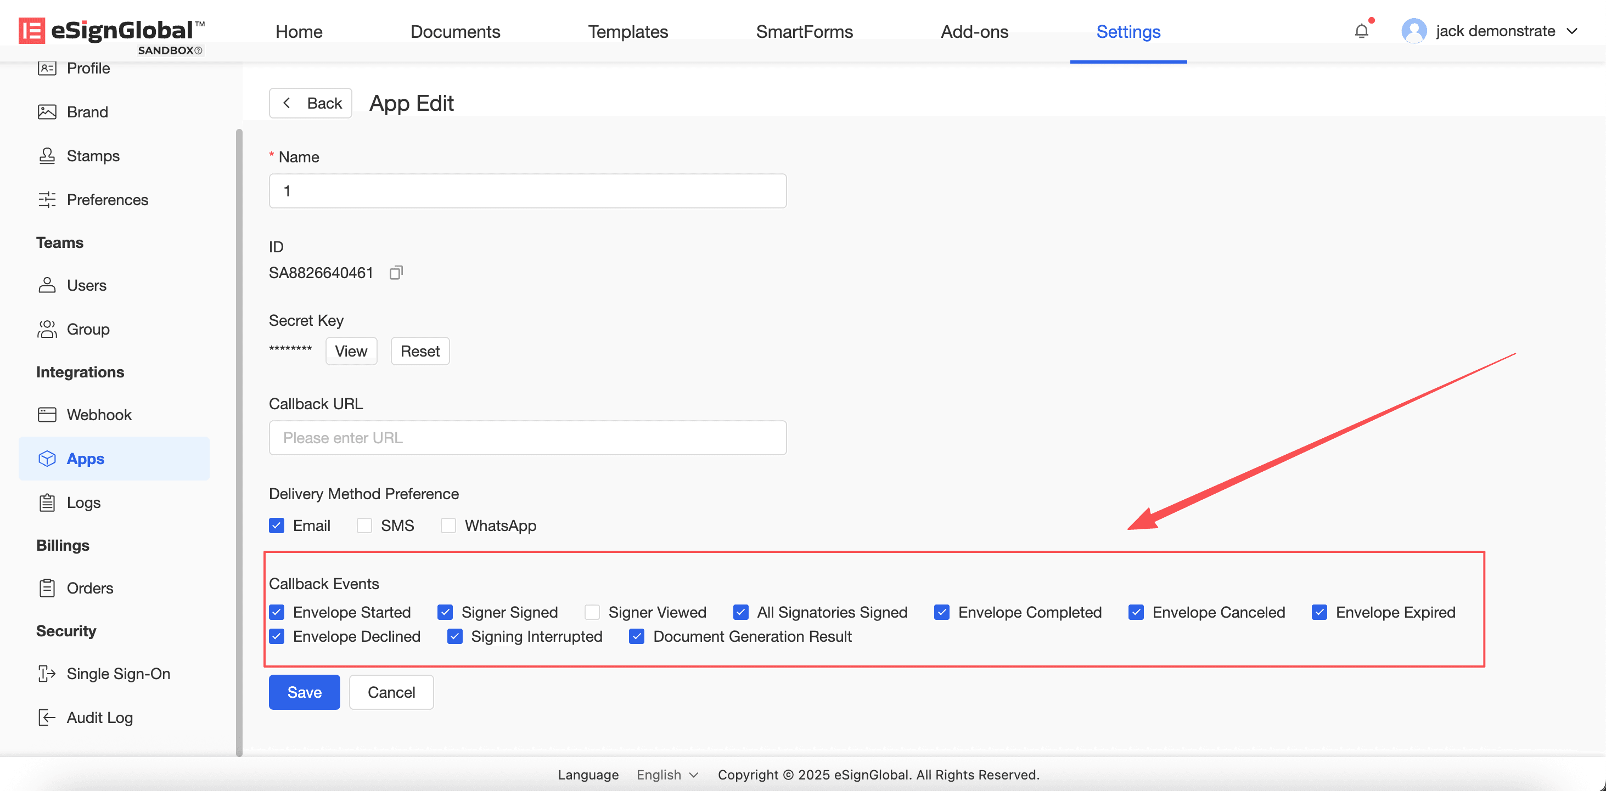This screenshot has height=791, width=1606.
Task: Click the Single Sign-On icon
Action: [x=47, y=673]
